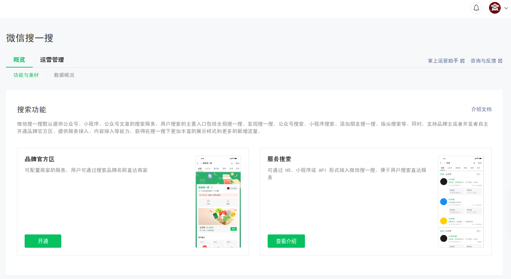Image resolution: width=511 pixels, height=279 pixels.
Task: View the 品牌官方区 phone preview image
Action: [x=218, y=202]
